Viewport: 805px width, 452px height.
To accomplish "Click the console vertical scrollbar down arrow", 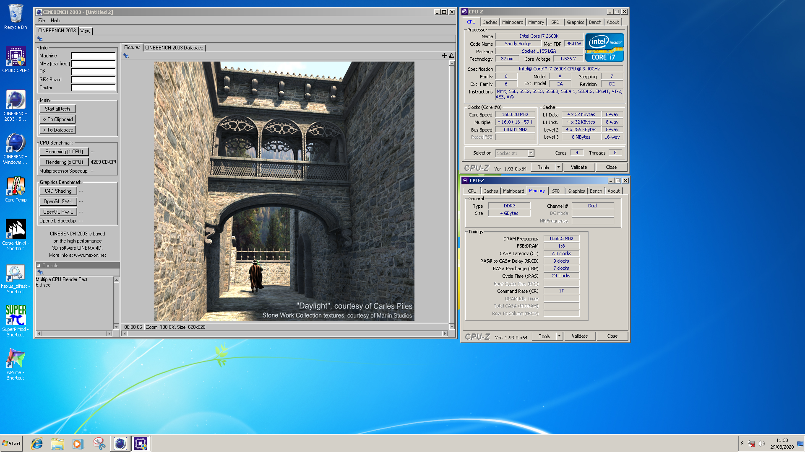I will point(116,327).
